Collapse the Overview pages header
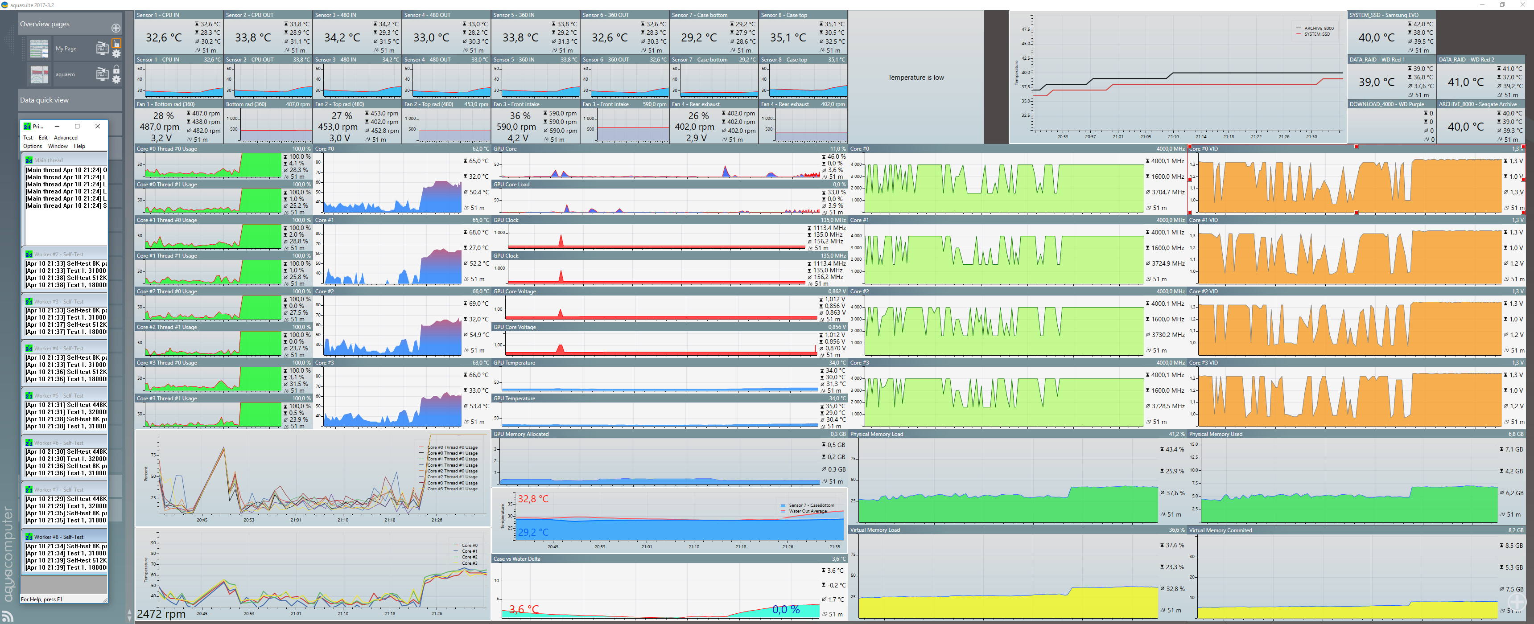 [x=45, y=24]
